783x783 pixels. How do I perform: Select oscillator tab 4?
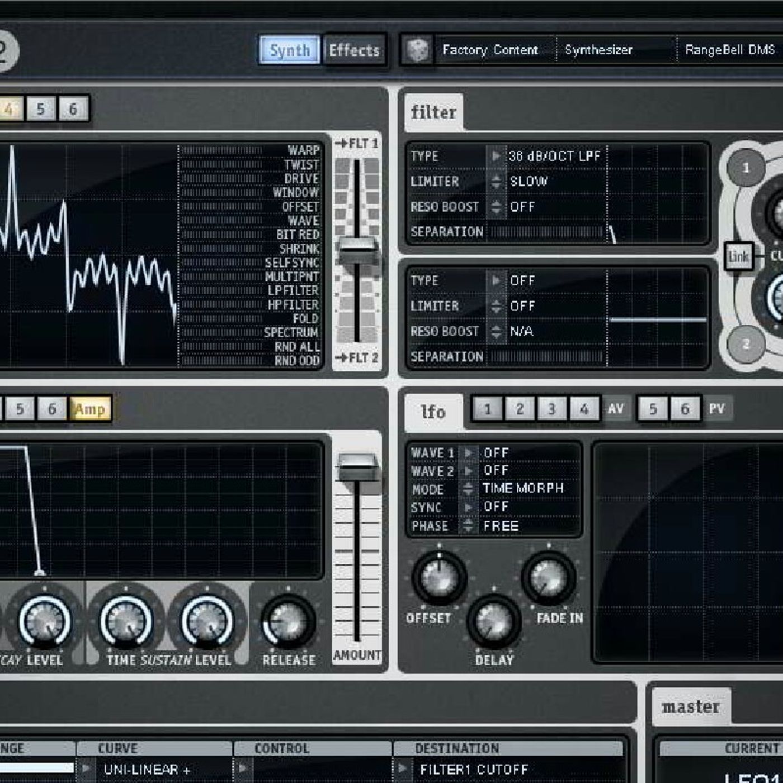(9, 109)
